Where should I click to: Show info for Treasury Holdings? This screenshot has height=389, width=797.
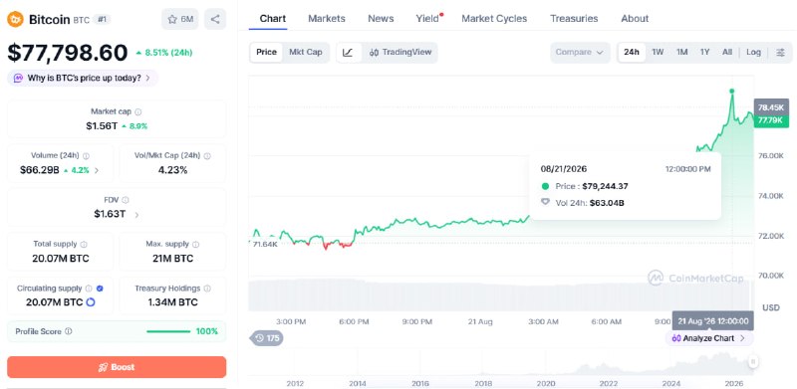(x=207, y=289)
